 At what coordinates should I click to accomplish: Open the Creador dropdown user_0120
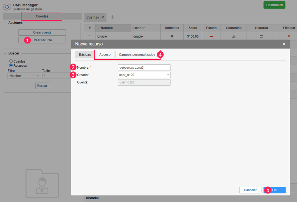pyautogui.click(x=144, y=75)
